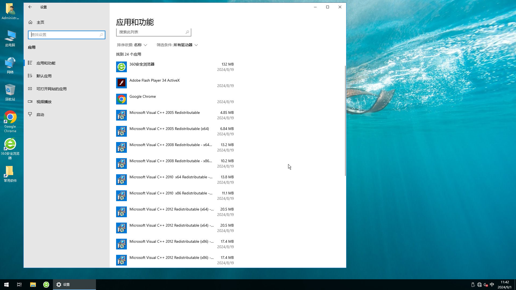516x290 pixels.
Task: Open File Explorer from taskbar
Action: tap(33, 285)
